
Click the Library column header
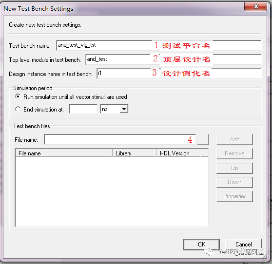[x=135, y=153]
